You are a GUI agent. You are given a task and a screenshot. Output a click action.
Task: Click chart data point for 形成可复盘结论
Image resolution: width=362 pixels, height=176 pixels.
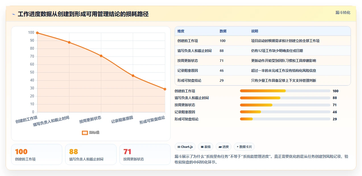165,89
